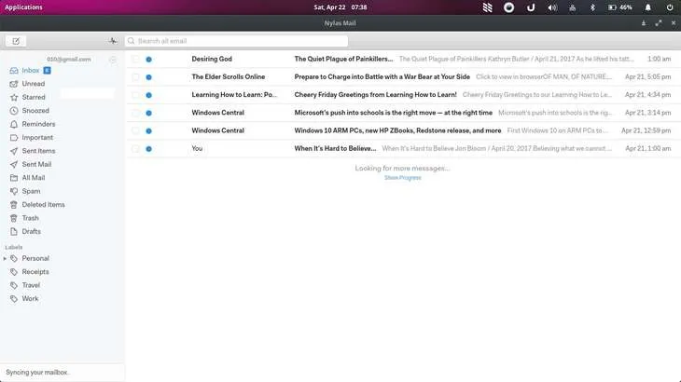The image size is (681, 382).
Task: Open Microsoft's push into schools email
Action: pos(403,113)
